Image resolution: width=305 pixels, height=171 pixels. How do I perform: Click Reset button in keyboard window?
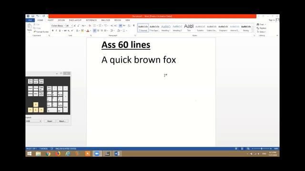(x=50, y=121)
